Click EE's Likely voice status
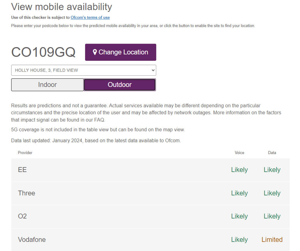This screenshot has height=251, width=300. pyautogui.click(x=239, y=170)
